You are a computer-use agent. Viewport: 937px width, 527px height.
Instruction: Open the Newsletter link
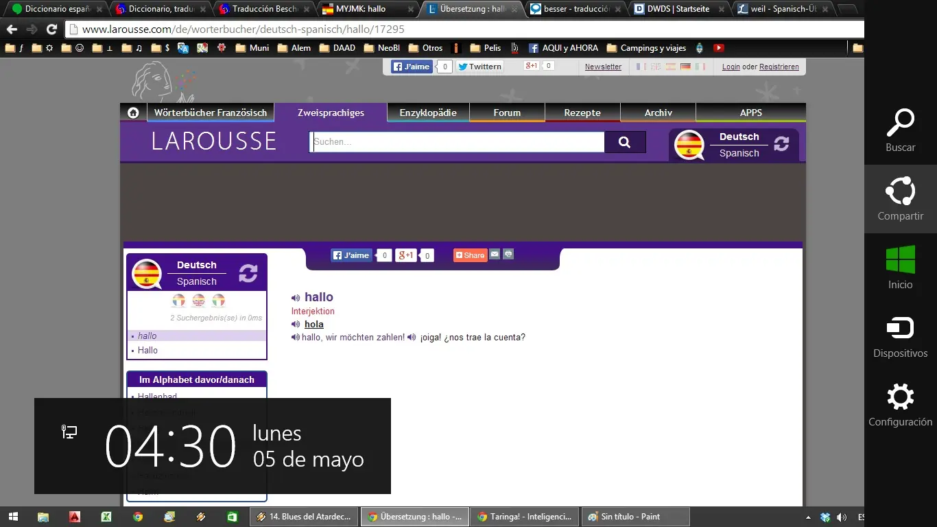pos(603,67)
